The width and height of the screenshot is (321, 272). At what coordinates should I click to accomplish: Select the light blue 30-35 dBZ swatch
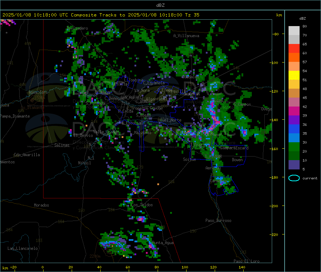pos(294,138)
